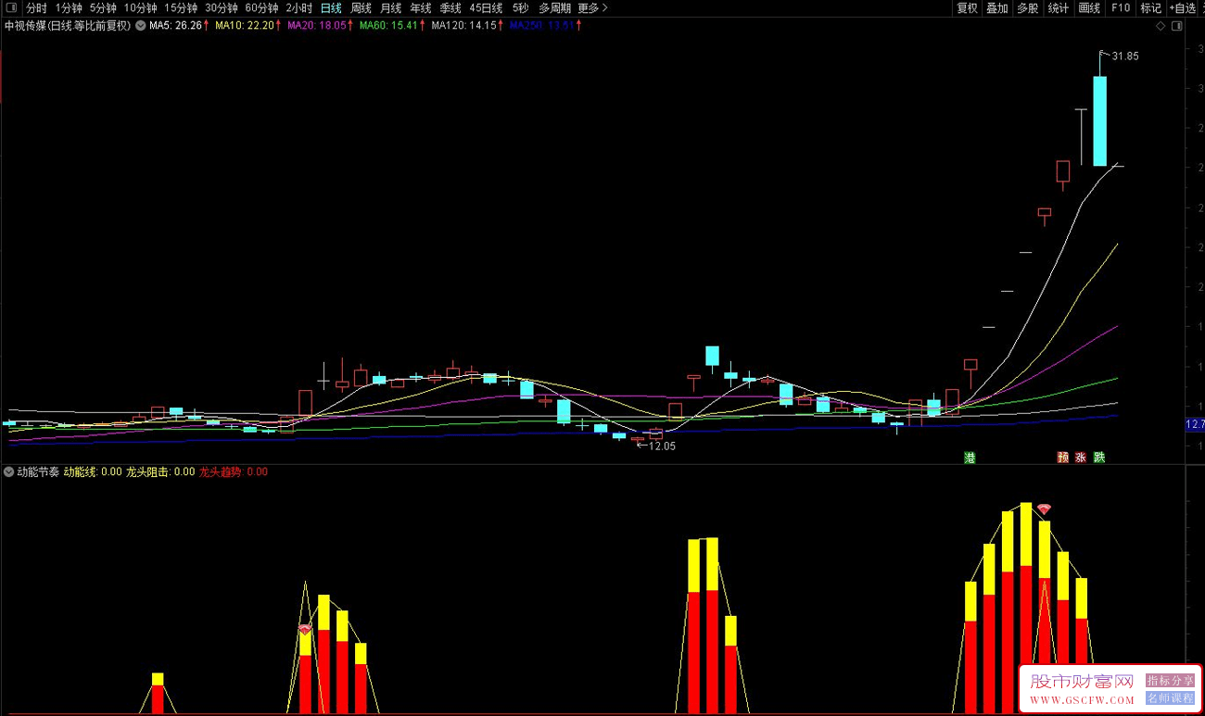The height and width of the screenshot is (716, 1205).
Task: Switch to 月线 monthly chart
Action: 390,8
